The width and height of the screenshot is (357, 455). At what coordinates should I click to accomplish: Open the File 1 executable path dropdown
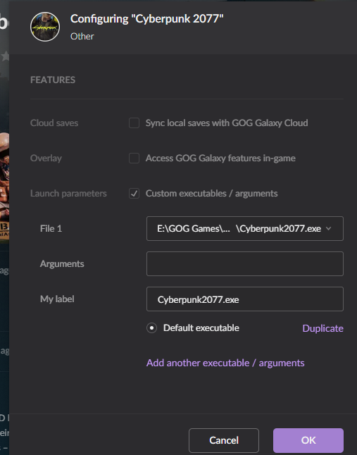click(245, 229)
